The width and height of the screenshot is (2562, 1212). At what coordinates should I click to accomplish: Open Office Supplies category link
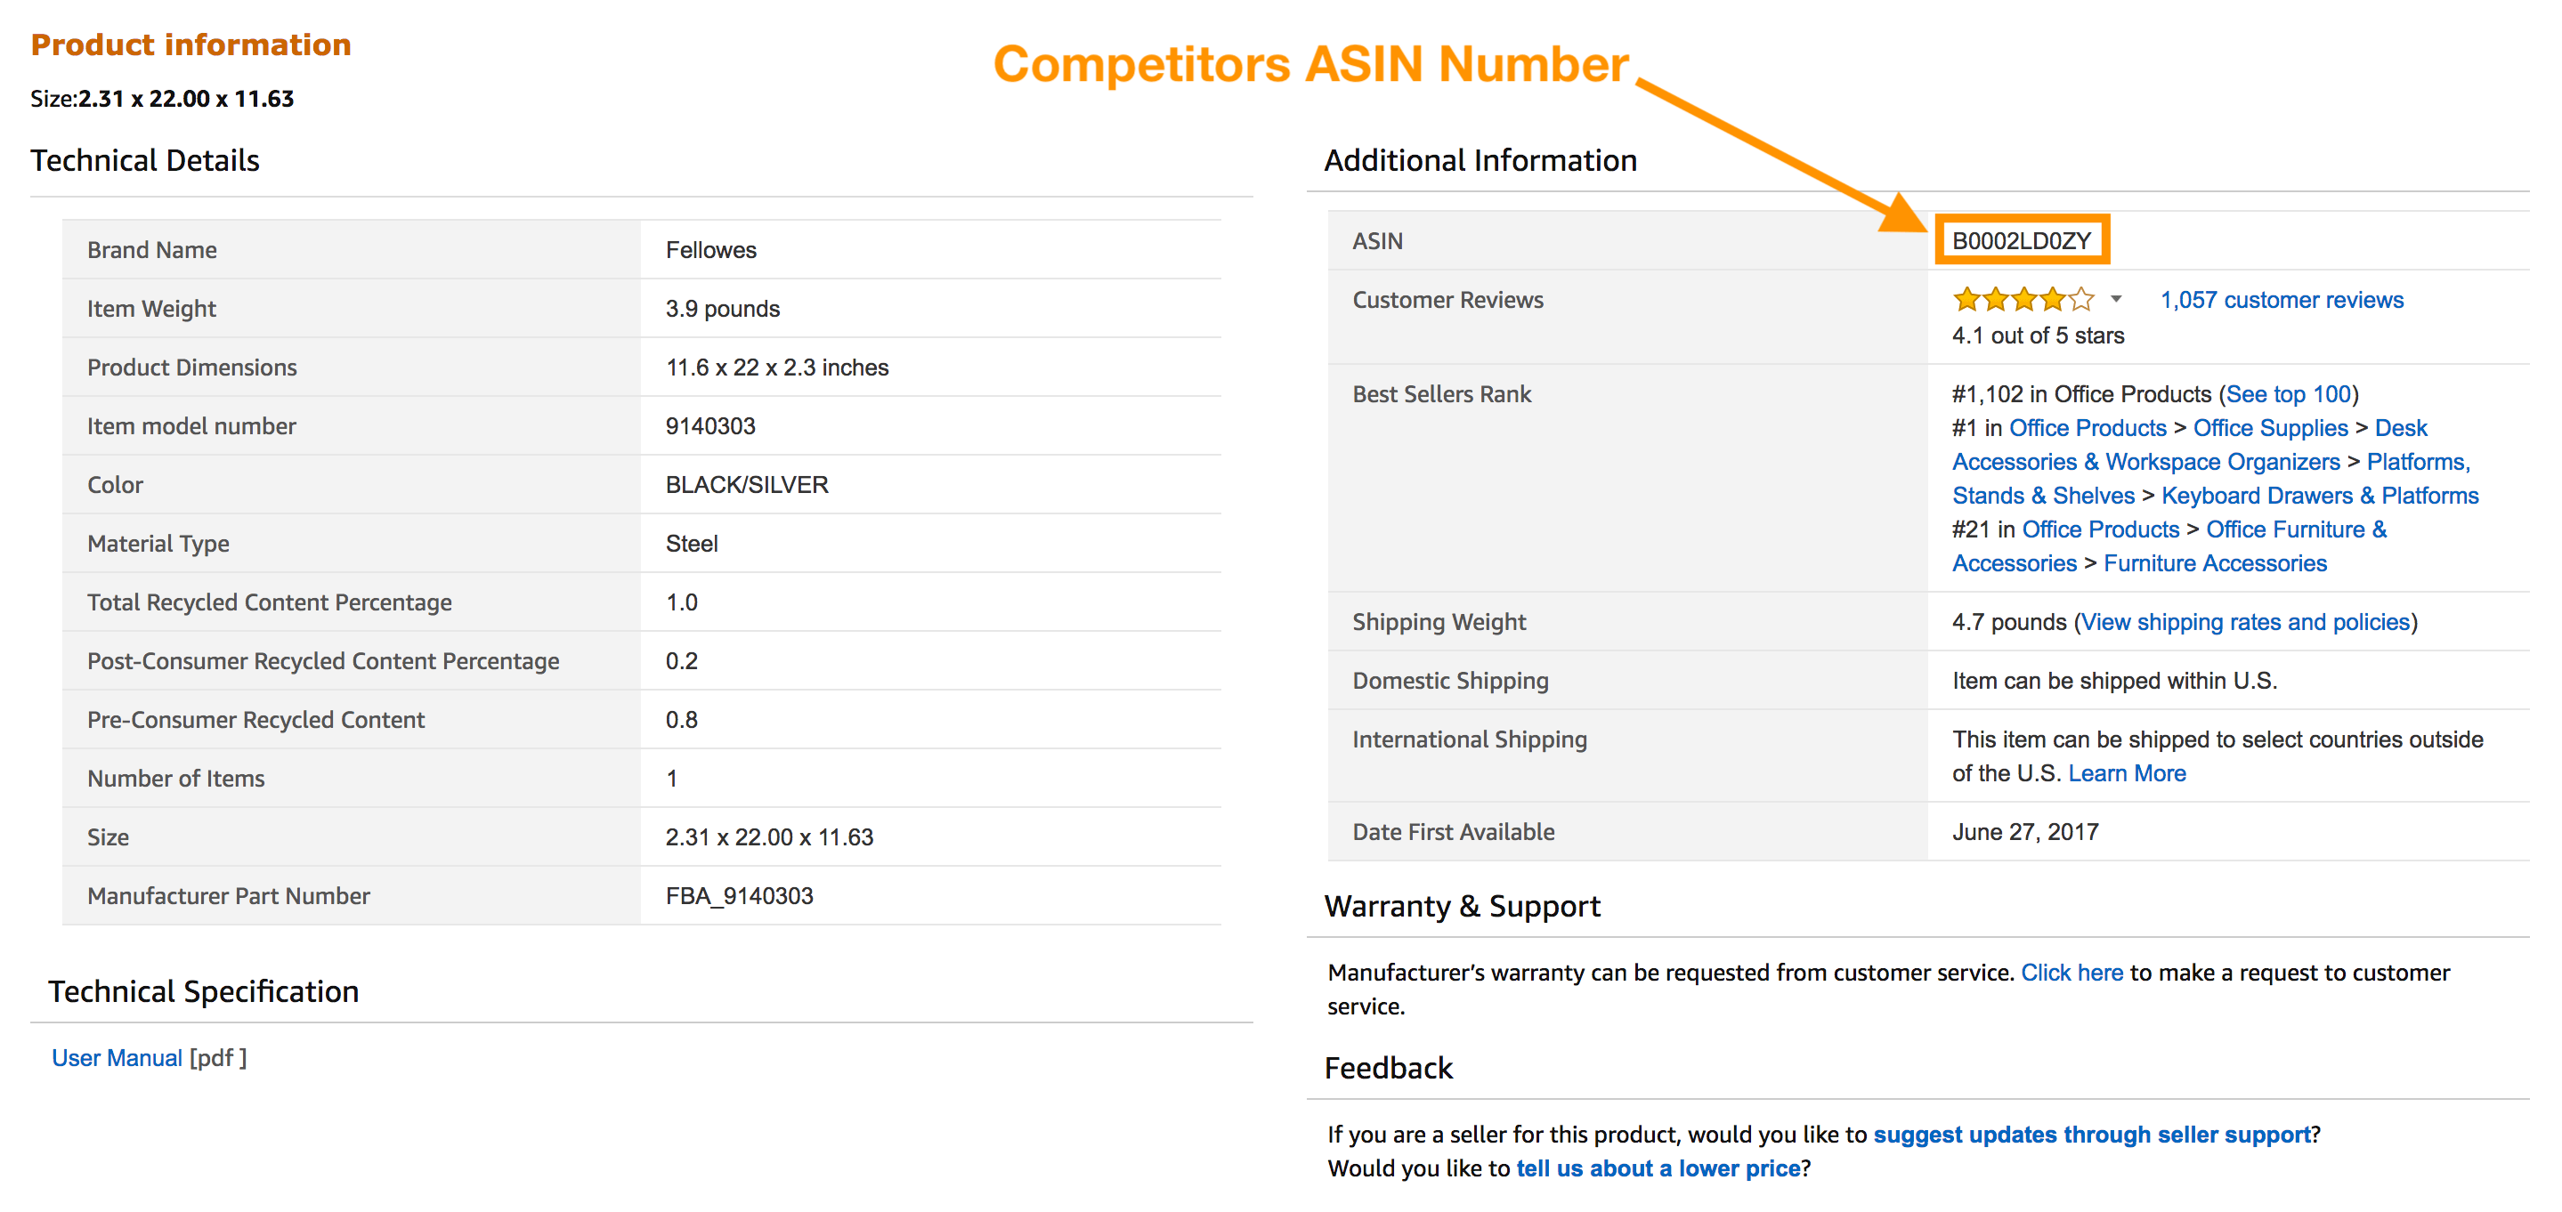tap(2270, 429)
